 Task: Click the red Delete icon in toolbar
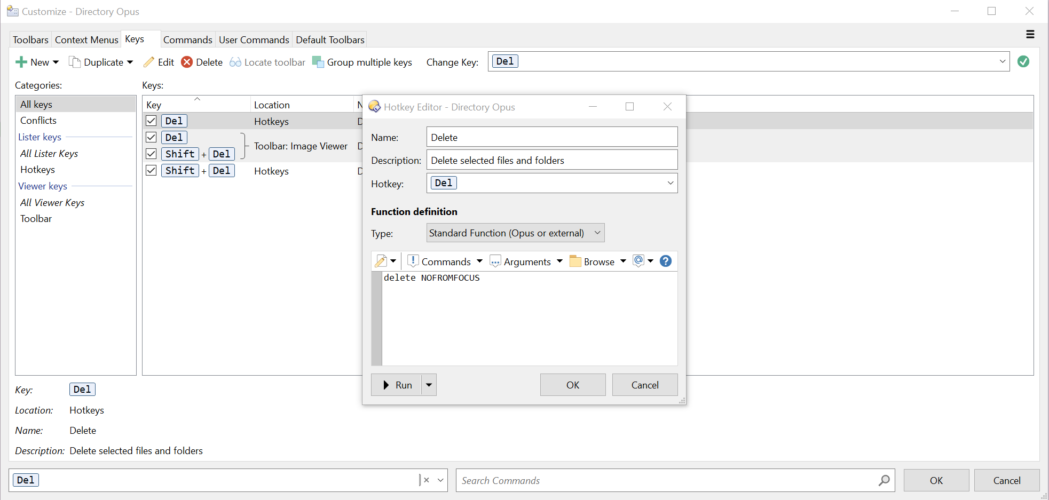pos(187,62)
